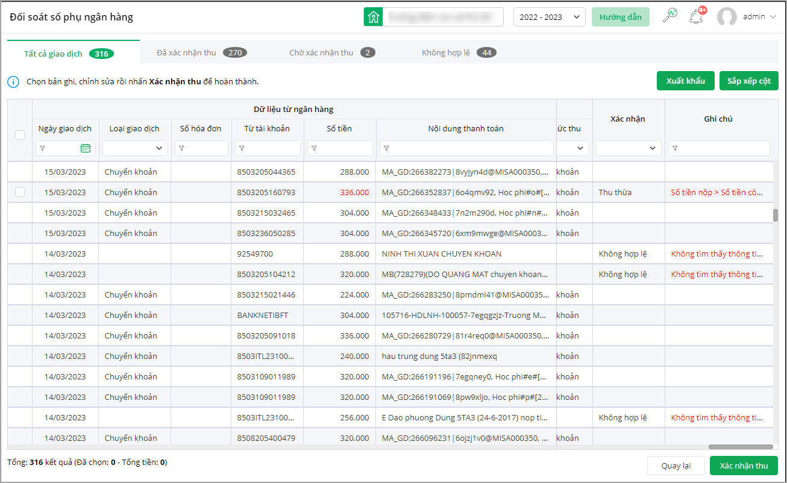Click the Xác nhận thu button

point(744,466)
